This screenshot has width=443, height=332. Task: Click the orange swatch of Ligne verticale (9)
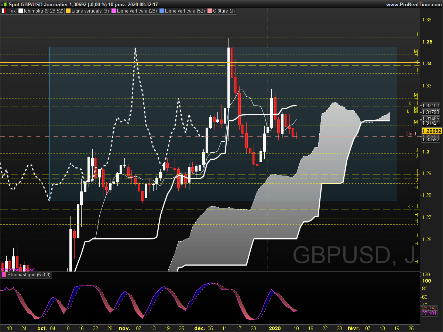click(68, 11)
